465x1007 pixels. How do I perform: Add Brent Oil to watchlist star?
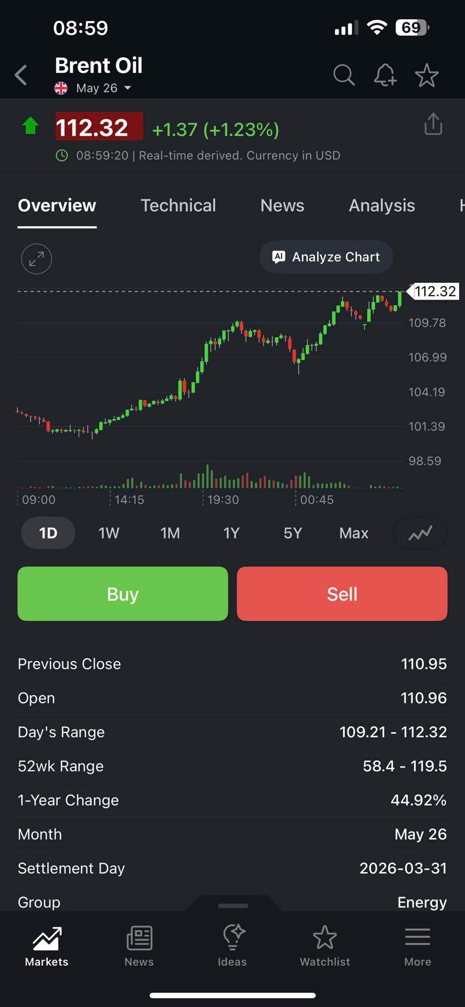point(427,75)
